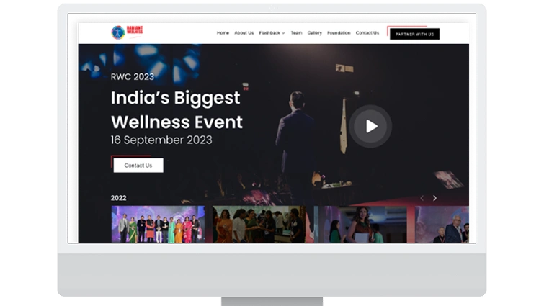The height and width of the screenshot is (306, 544).
Task: Open third thumbnail of woman in dress
Action: click(x=362, y=225)
